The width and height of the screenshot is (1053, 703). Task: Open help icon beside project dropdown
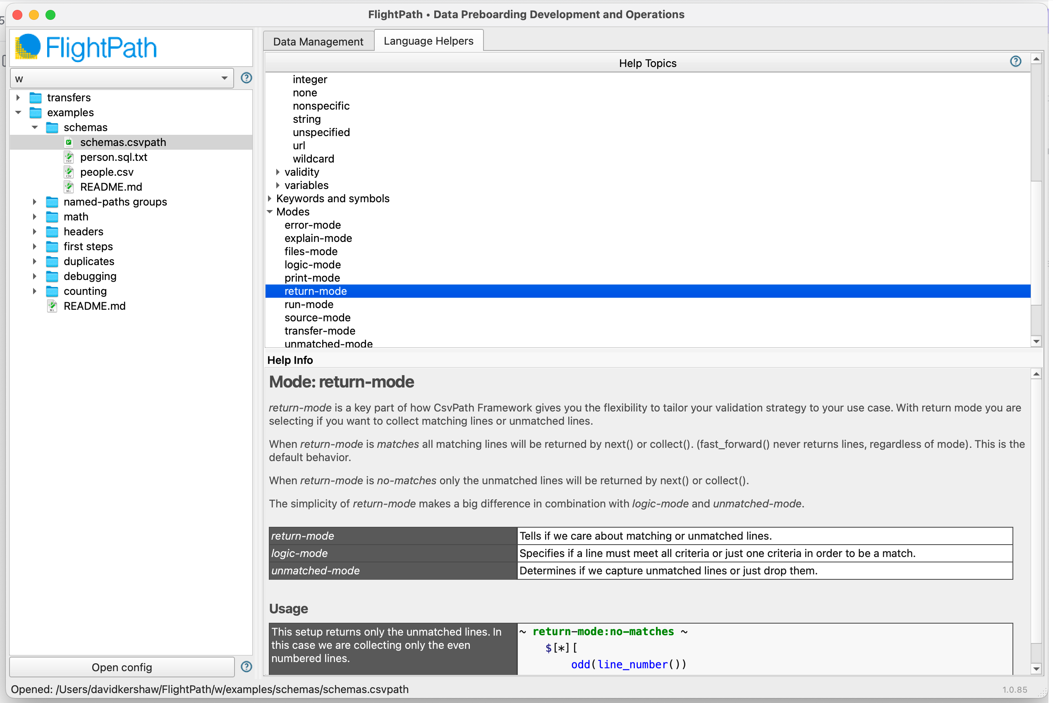coord(247,78)
